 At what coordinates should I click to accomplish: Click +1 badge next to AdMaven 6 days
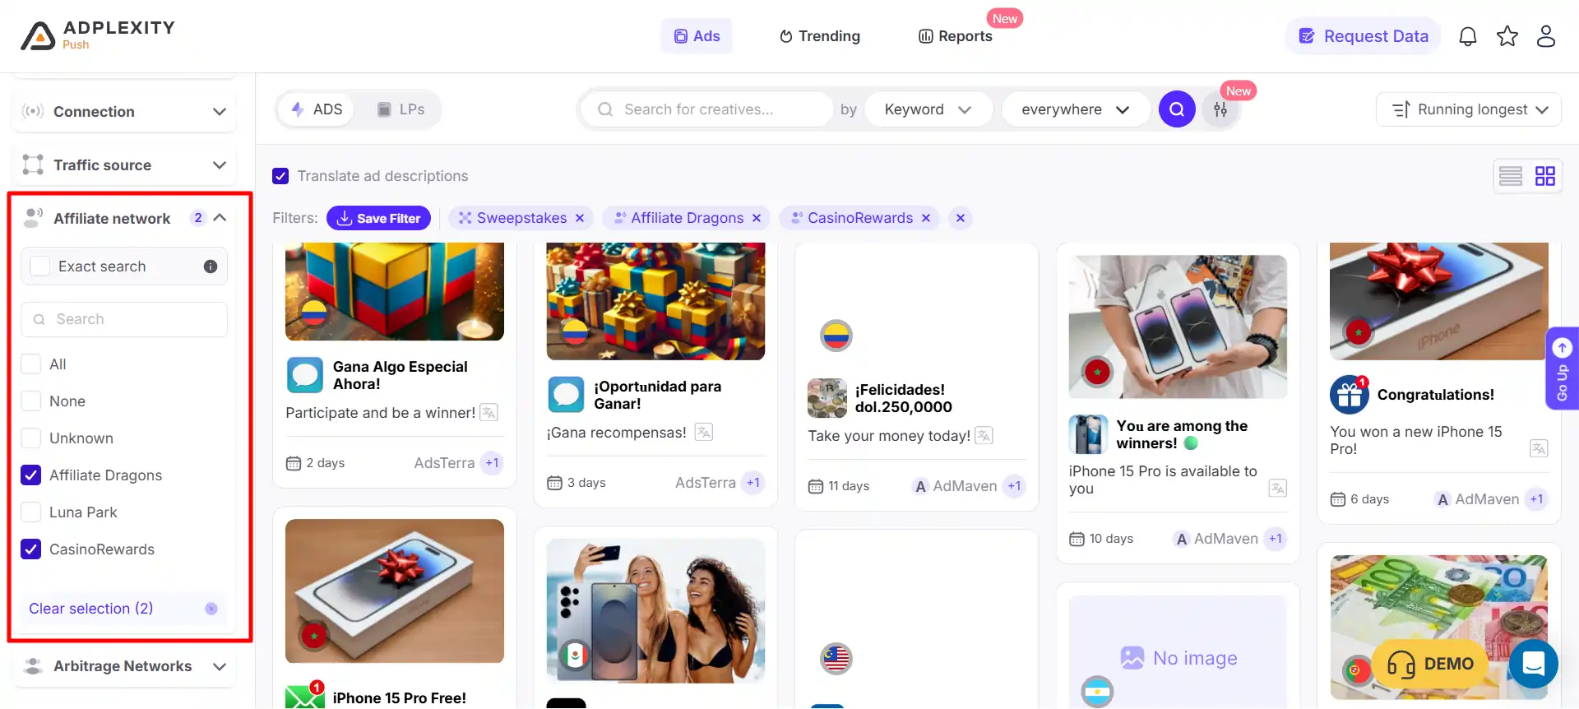pyautogui.click(x=1536, y=499)
